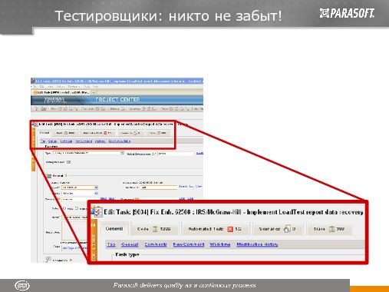Follow the Modification History link in enlarged callout
This screenshot has width=389, height=292.
coord(257,244)
